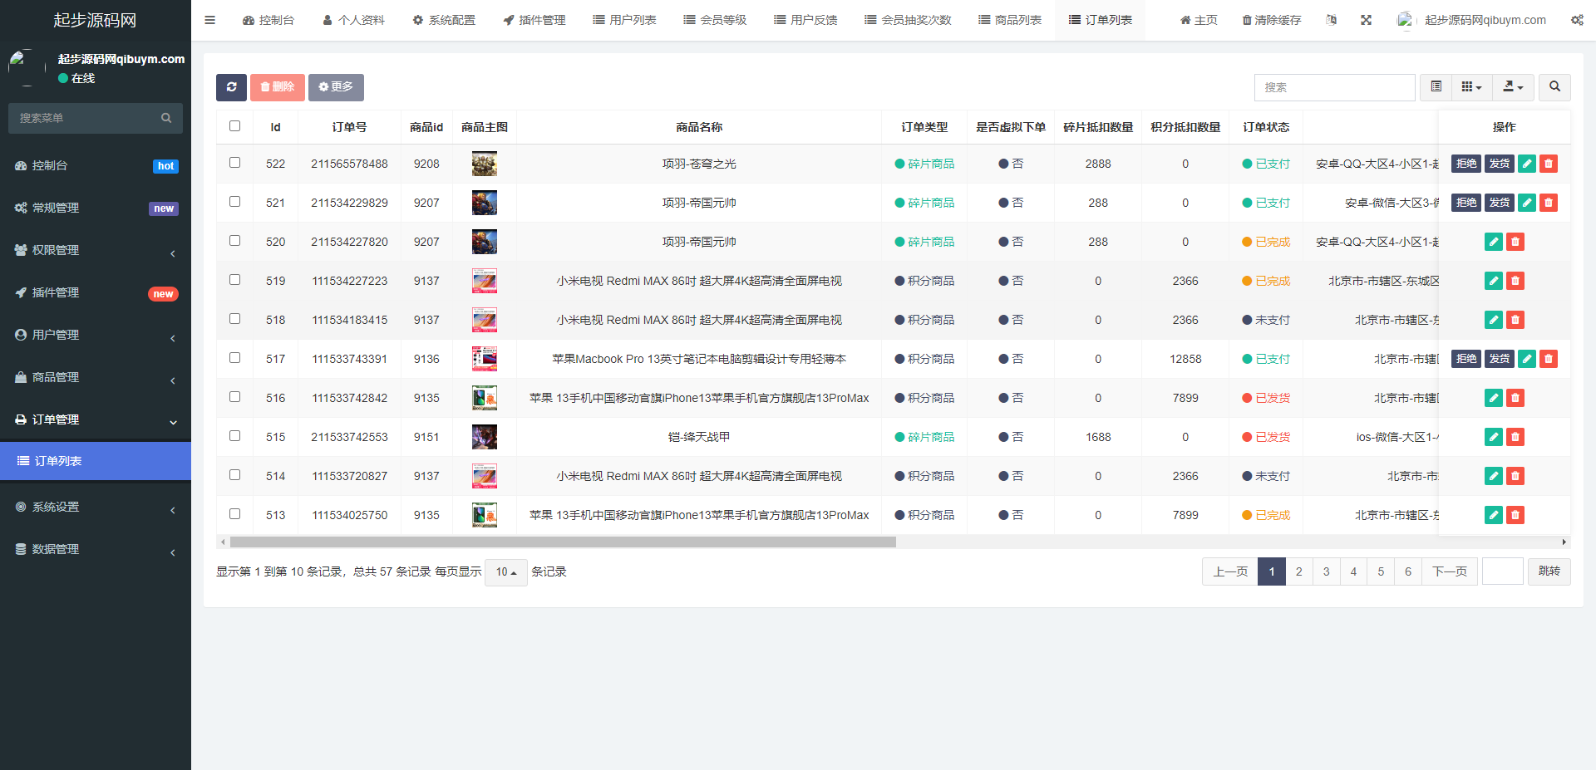1596x770 pixels.
Task: Toggle the table card view icon
Action: [1436, 87]
